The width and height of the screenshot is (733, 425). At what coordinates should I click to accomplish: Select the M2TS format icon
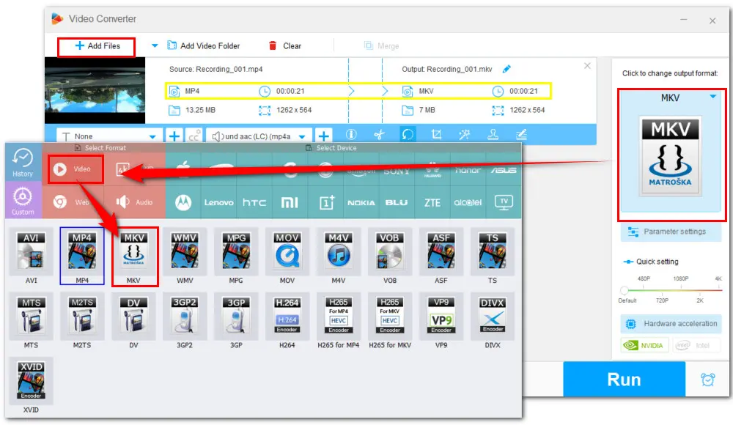coord(82,316)
